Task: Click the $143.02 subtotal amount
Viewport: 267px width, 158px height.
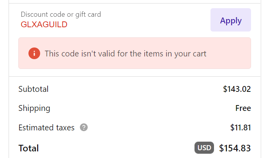Action: (237, 89)
